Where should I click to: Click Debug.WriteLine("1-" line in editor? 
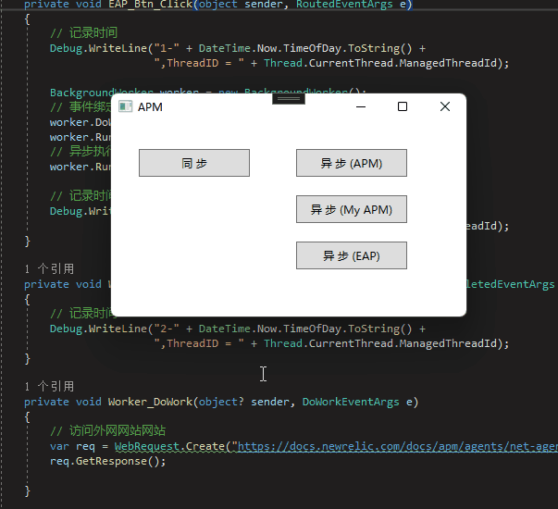click(x=238, y=48)
